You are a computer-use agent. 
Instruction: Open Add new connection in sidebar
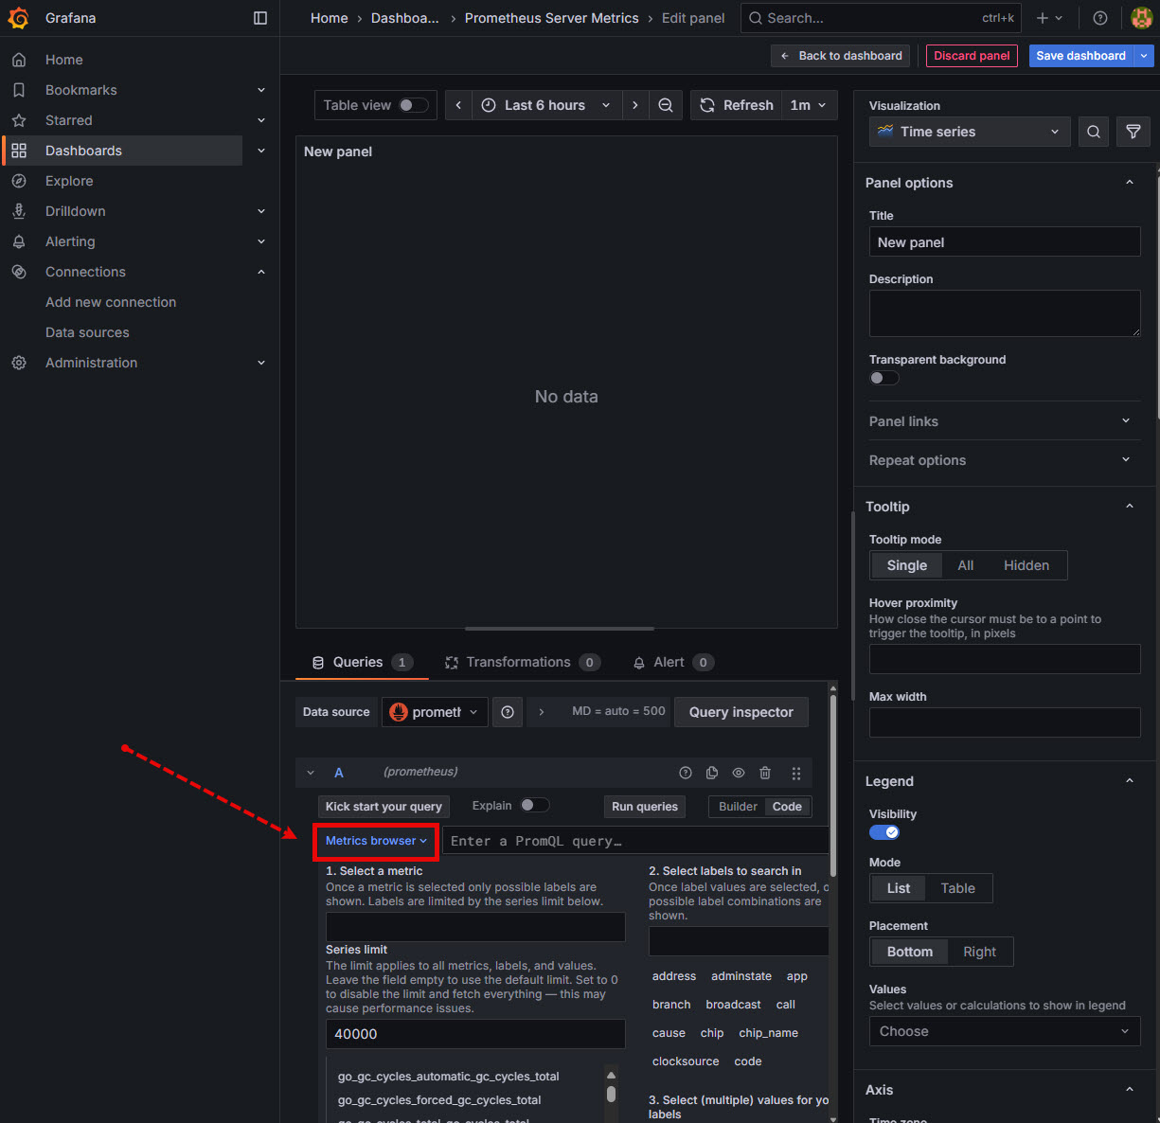pyautogui.click(x=111, y=302)
